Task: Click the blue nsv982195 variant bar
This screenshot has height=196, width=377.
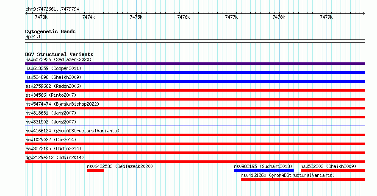Action: click(x=264, y=171)
